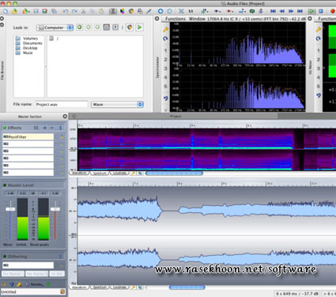Click the File Browser green back arrow

coord(80,27)
